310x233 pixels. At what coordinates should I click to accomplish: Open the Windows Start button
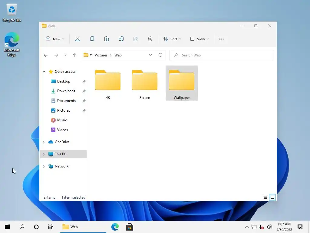(x=7, y=227)
